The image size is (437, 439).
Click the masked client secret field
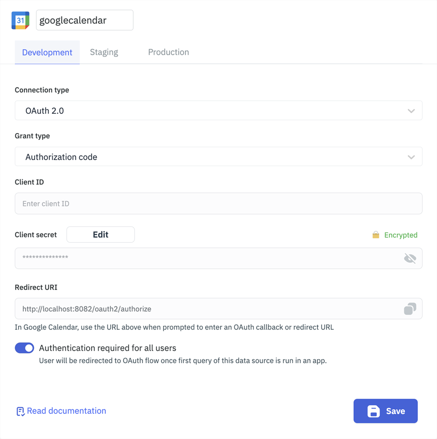[x=209, y=258]
